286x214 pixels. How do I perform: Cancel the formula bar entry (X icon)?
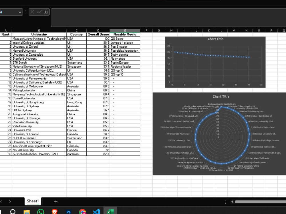[32, 12]
